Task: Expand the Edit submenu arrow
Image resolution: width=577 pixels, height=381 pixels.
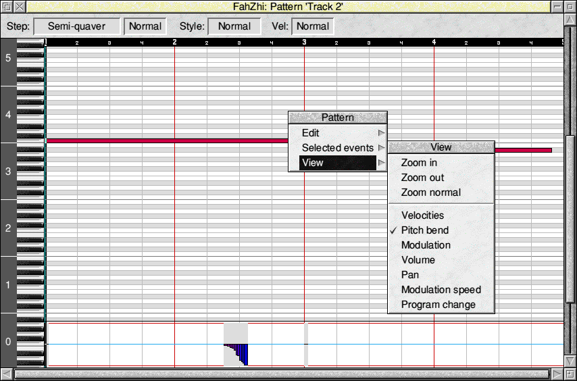Action: click(381, 133)
